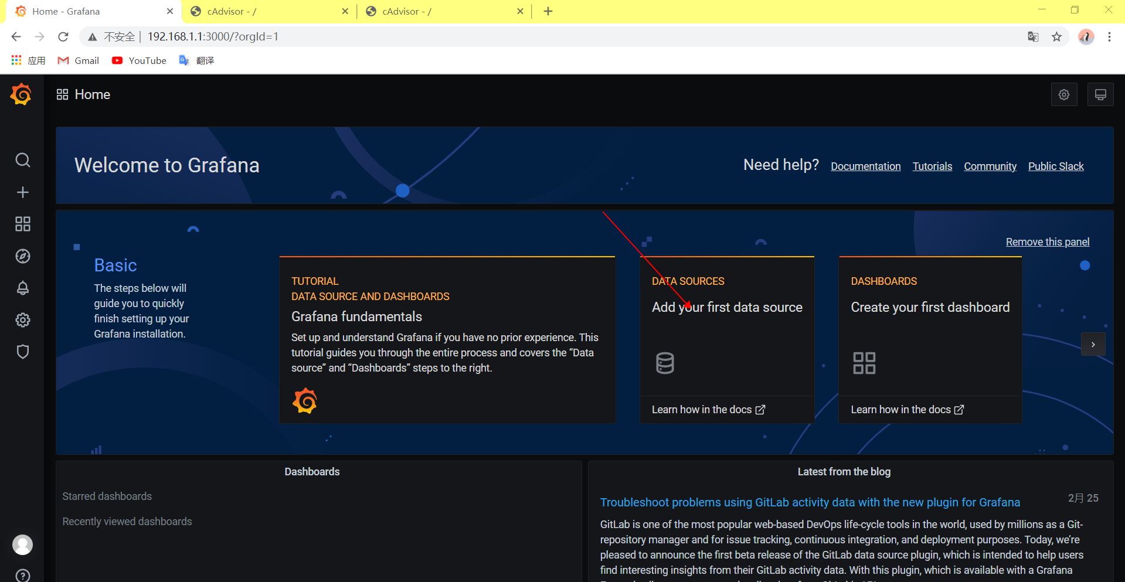Open the GitLab plugin blog post title

810,502
